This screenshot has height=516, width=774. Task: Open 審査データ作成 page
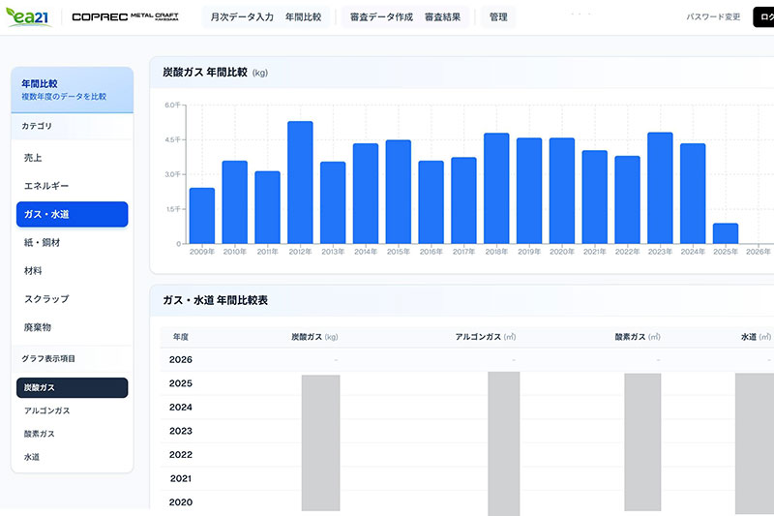(x=381, y=17)
